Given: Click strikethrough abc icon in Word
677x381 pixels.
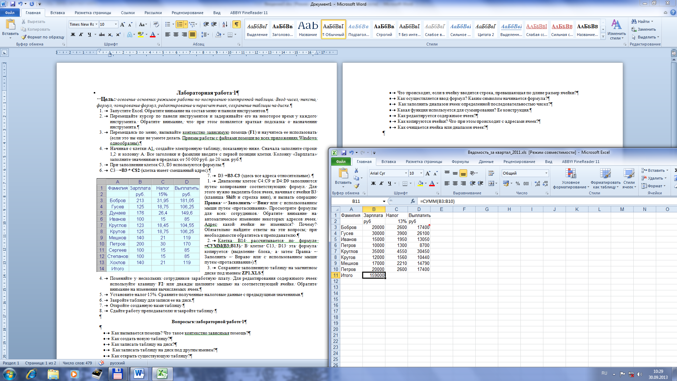Looking at the screenshot, I should (x=102, y=35).
